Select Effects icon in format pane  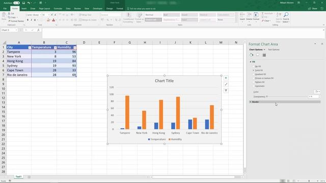[x=258, y=55]
